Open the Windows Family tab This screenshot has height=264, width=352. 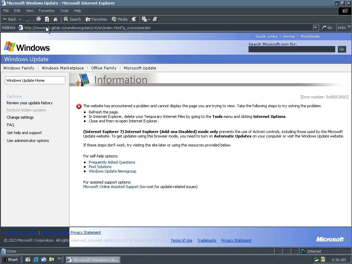[19, 68]
